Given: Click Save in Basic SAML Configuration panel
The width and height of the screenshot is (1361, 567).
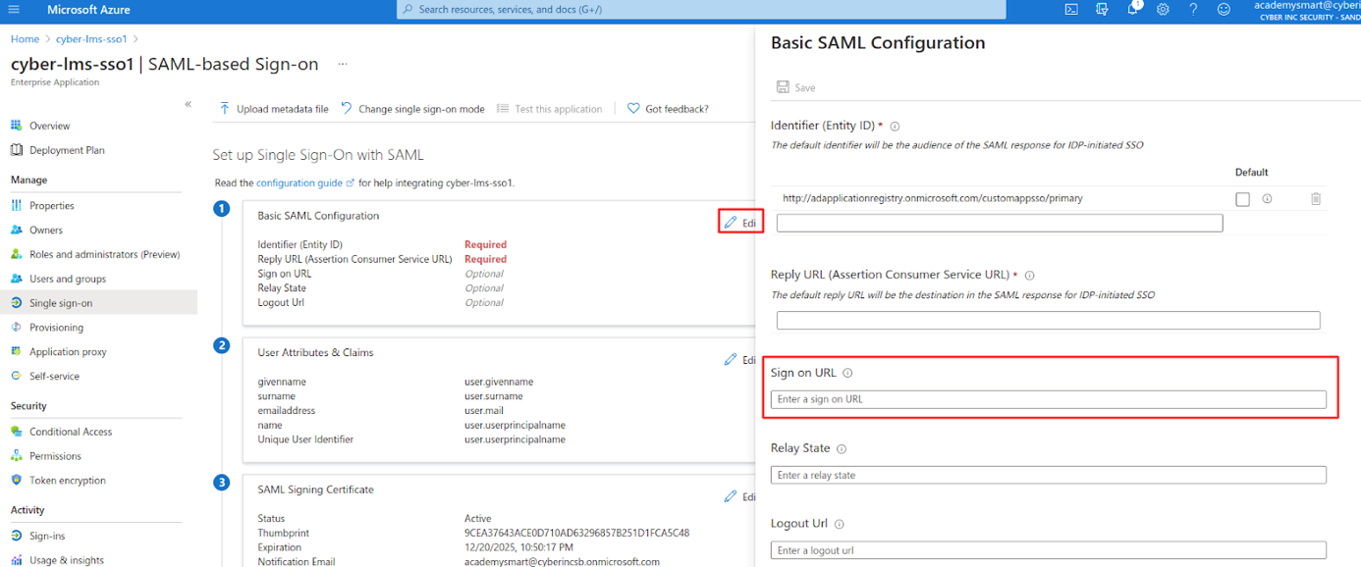Looking at the screenshot, I should (796, 87).
